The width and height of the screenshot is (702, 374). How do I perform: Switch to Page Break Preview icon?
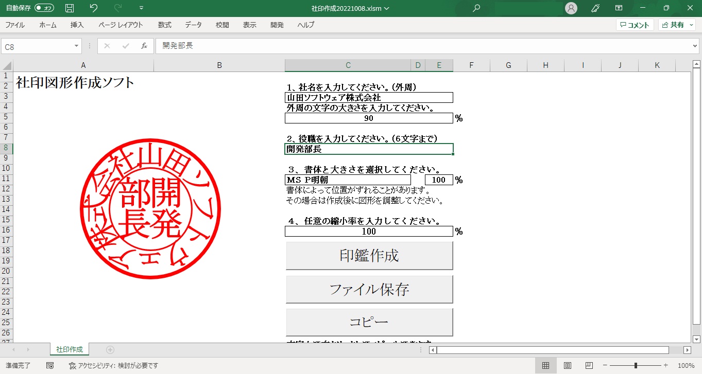pyautogui.click(x=589, y=365)
